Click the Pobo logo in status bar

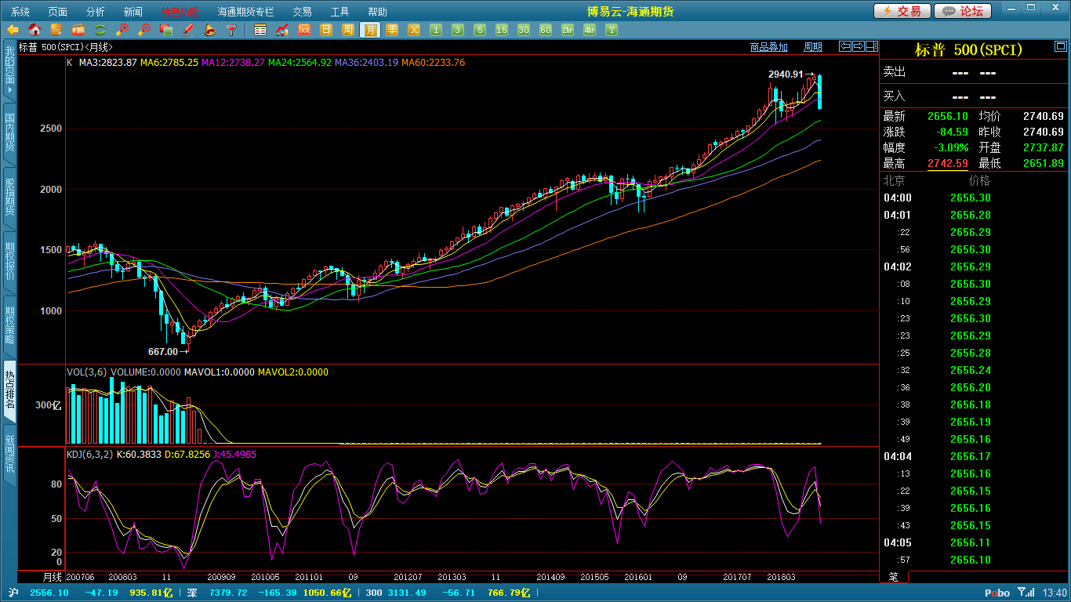[x=997, y=593]
